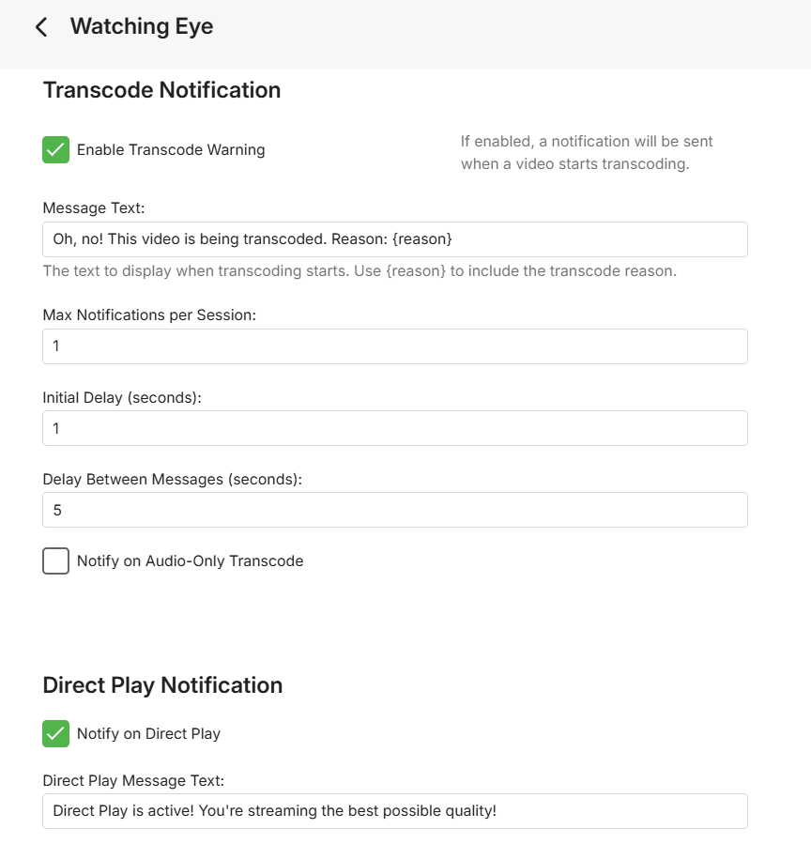The height and width of the screenshot is (844, 811).
Task: Click the Direct Play Notification section heading
Action: pos(162,685)
